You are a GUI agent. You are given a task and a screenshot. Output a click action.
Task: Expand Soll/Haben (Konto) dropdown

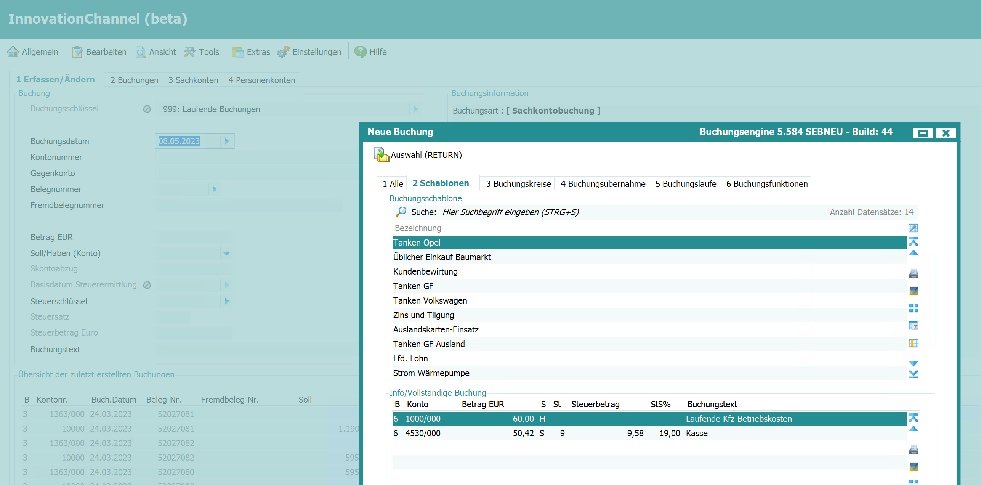click(x=226, y=254)
